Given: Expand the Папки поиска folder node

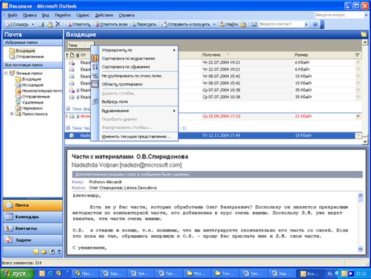Looking at the screenshot, I should [12, 114].
